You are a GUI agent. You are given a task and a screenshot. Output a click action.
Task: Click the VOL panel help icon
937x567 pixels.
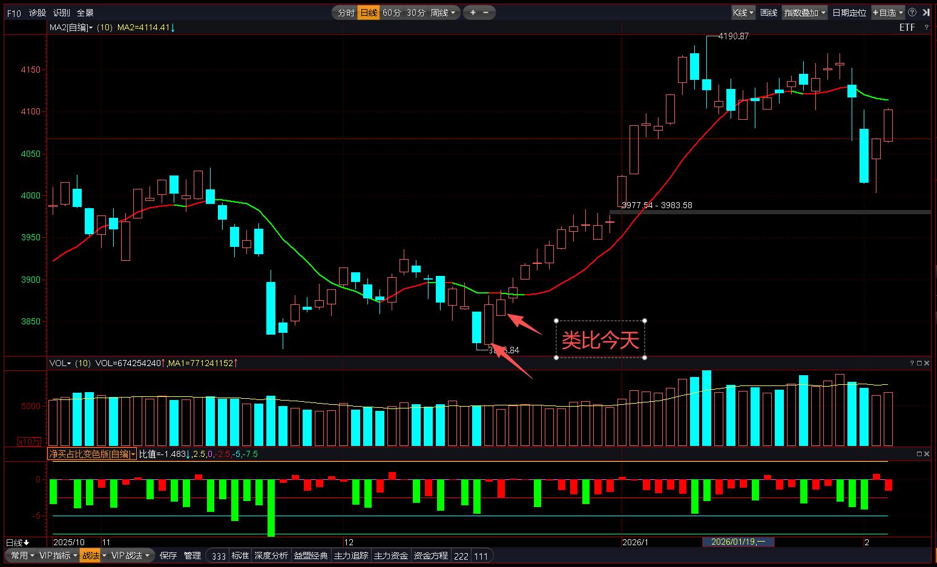tap(912, 363)
